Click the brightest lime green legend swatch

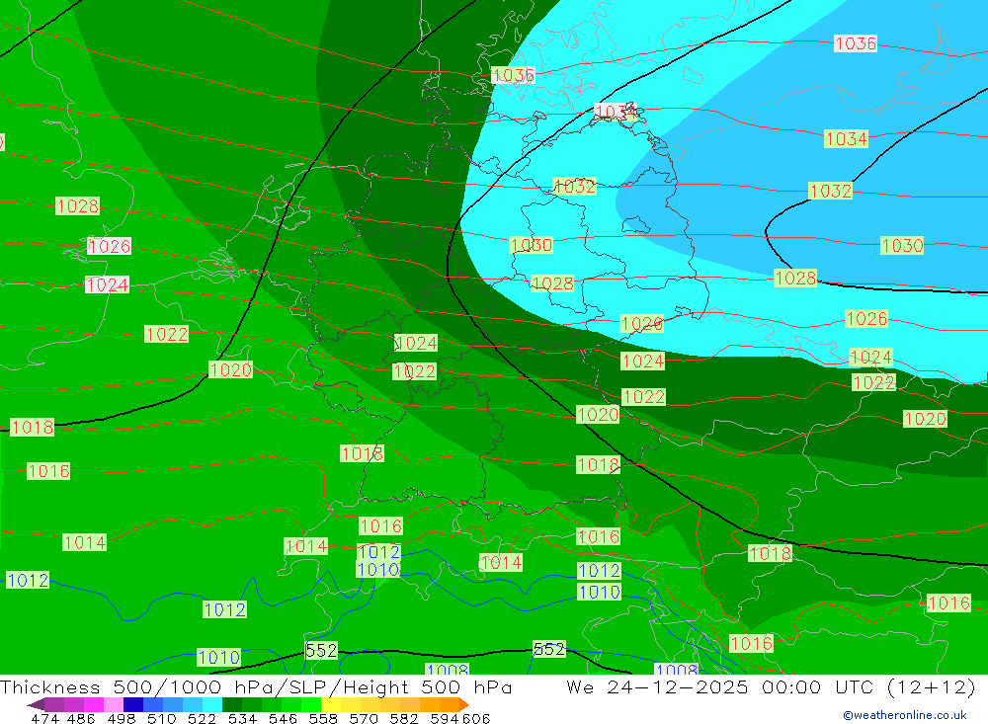coord(311,704)
